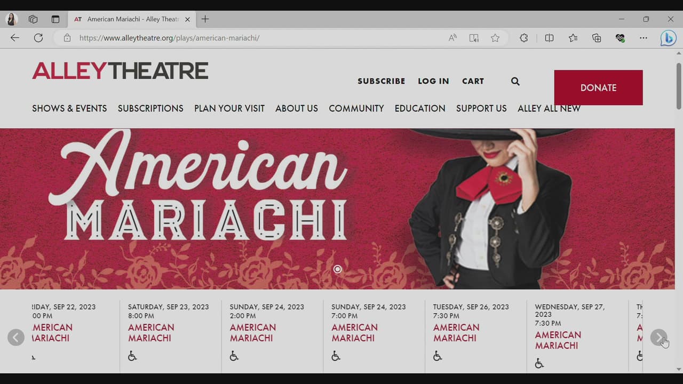Screen dimensions: 683x384
Task: Add page to favorites with star icon
Action: (x=495, y=38)
